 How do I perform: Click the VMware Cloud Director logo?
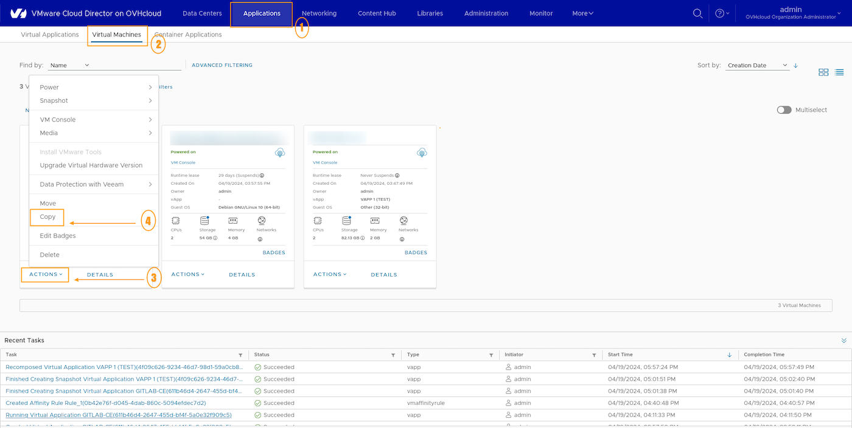[17, 12]
